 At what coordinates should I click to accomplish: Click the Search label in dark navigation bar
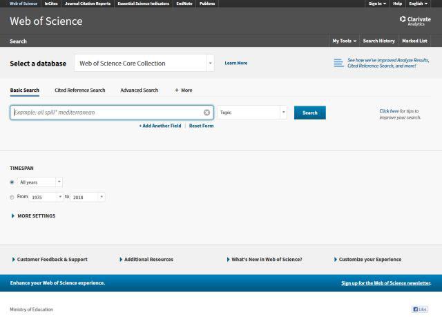tap(19, 41)
